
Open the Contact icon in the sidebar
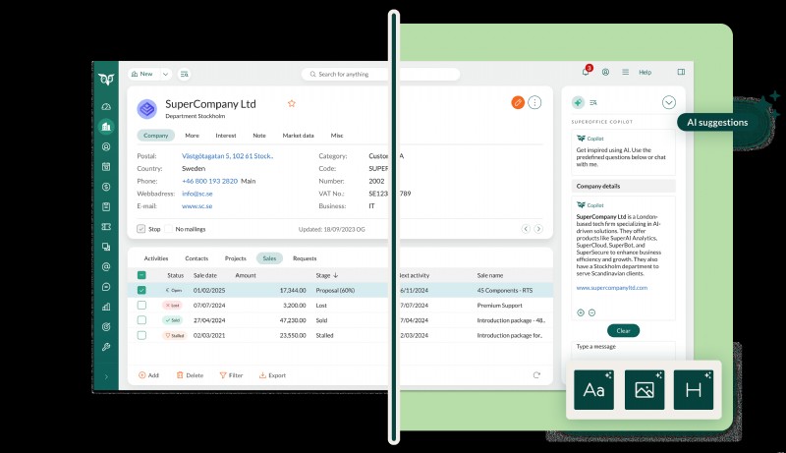pyautogui.click(x=106, y=146)
